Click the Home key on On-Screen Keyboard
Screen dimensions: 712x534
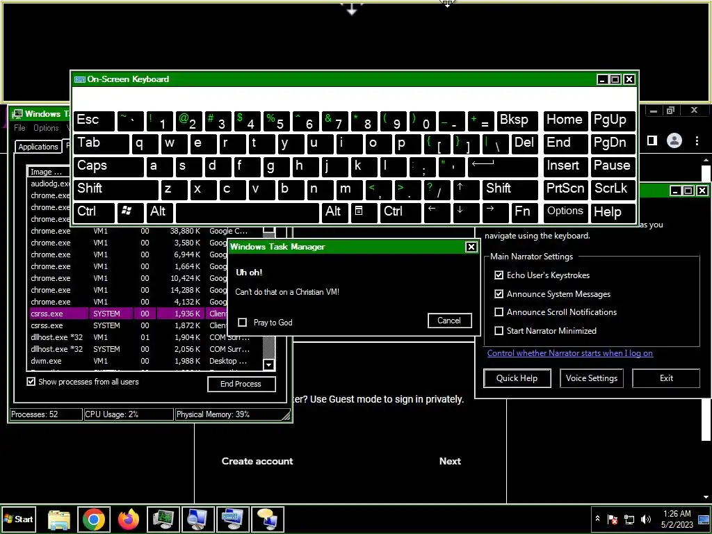[565, 121]
